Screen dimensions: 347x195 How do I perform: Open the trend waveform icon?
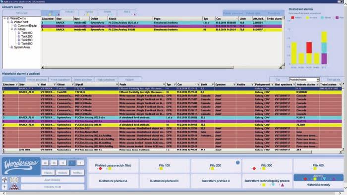click(x=4, y=180)
